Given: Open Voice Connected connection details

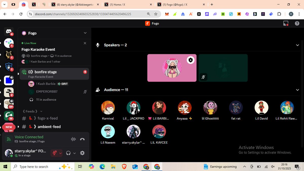Looking at the screenshot, I should pos(29,137).
